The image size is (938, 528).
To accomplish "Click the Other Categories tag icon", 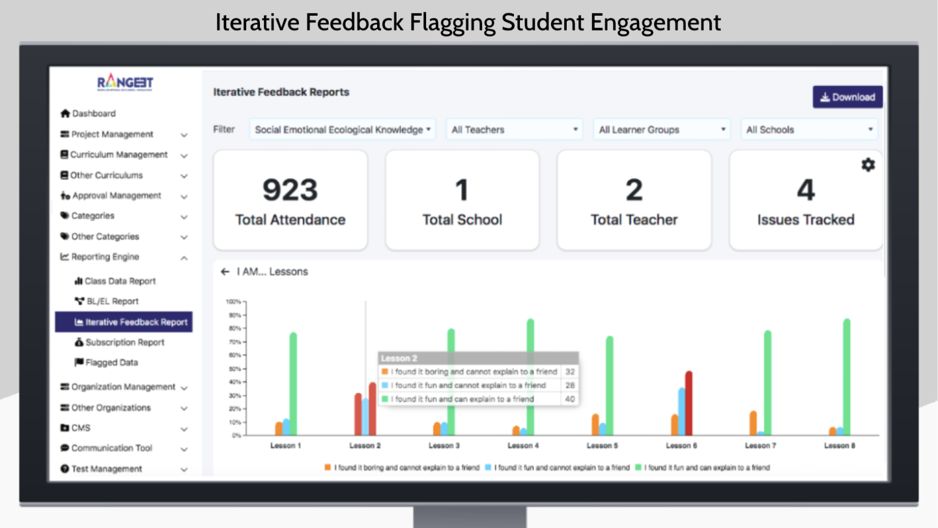I will (64, 237).
